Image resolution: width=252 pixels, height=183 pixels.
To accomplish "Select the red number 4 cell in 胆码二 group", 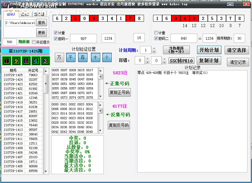I will 185,18.
